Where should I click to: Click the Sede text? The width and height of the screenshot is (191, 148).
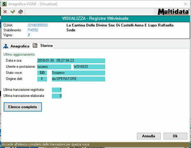click(x=71, y=30)
